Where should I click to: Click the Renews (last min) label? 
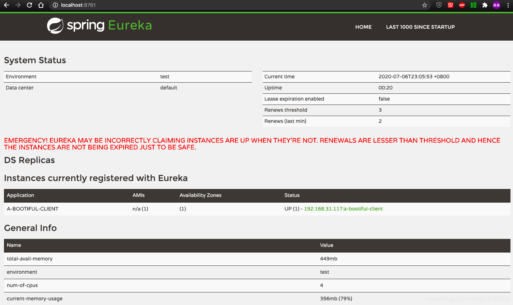(285, 121)
